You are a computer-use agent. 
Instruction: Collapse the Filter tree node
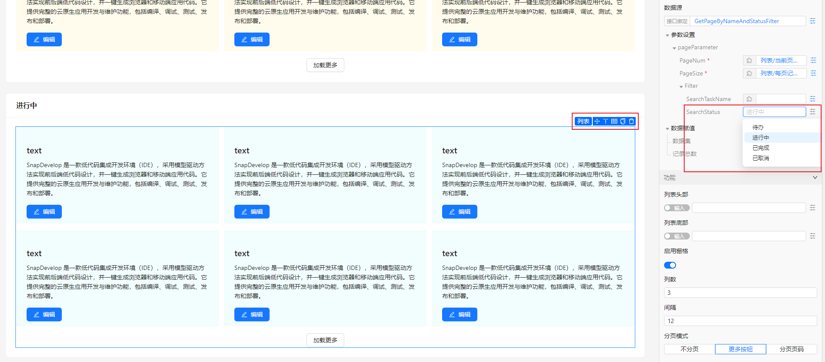[681, 87]
